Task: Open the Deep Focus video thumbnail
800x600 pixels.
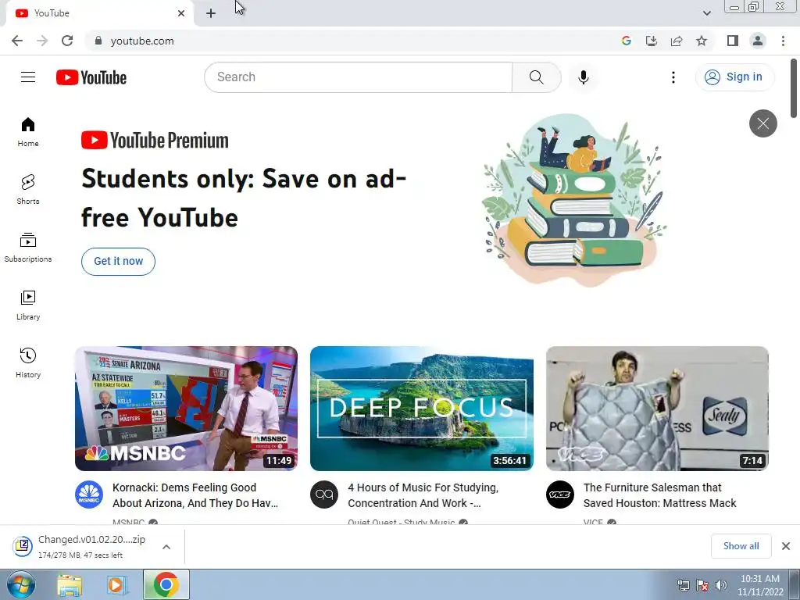Action: coord(422,408)
